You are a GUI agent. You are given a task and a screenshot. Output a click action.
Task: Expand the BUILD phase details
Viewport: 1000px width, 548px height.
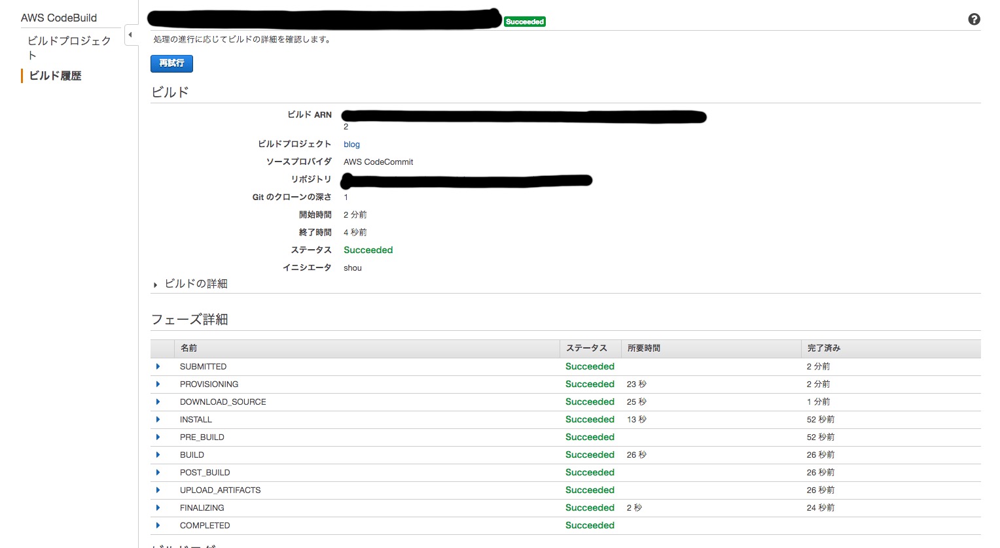(x=158, y=454)
